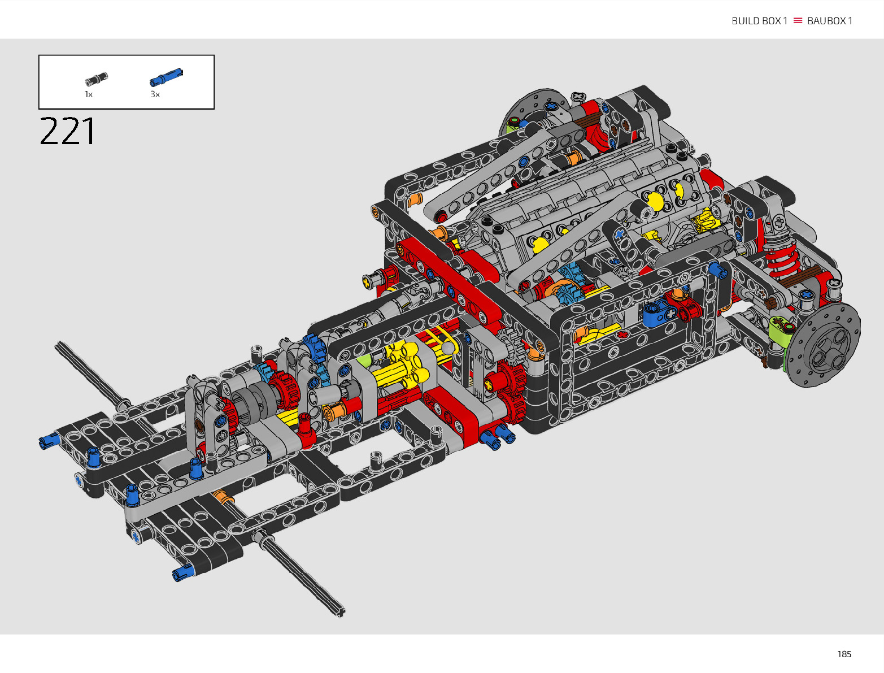
Task: Select the "3x" quantity label
Action: click(155, 94)
